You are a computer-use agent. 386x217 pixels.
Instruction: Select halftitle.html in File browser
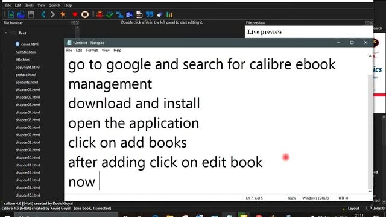pos(26,52)
